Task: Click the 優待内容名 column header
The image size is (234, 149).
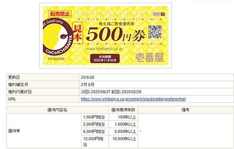Action: coord(58,110)
